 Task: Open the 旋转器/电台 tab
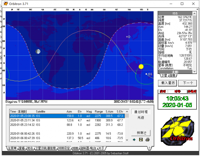point(88,148)
